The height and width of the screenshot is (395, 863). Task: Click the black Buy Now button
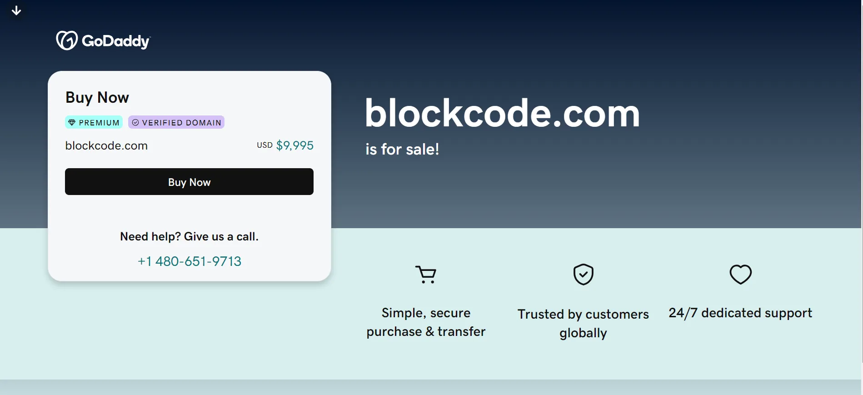[189, 182]
